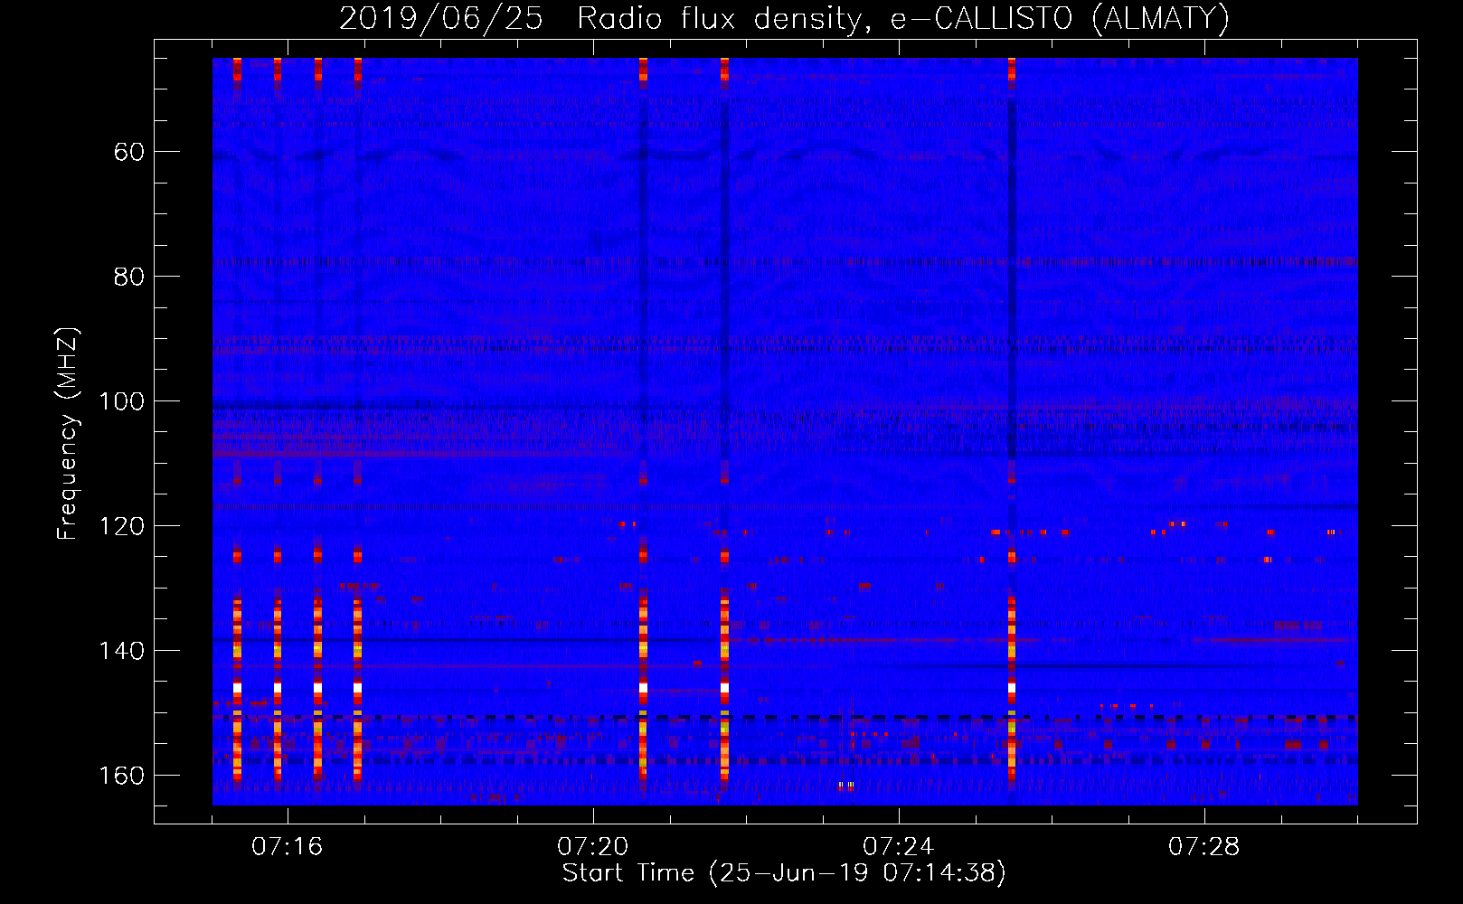Screen dimensions: 1463x904
Task: Click the 'Start Time (25-Jun-19 07:14:38)' axis label
Action: tap(784, 873)
